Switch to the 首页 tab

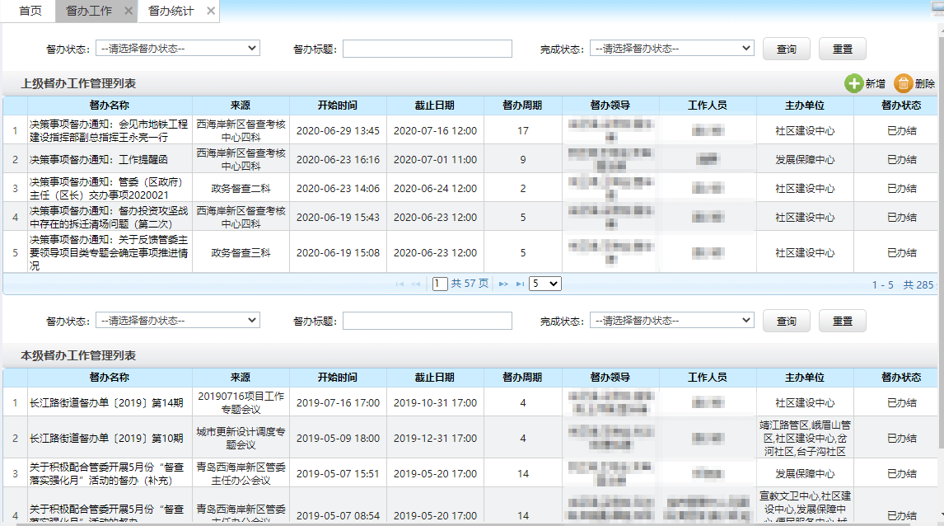tap(30, 11)
